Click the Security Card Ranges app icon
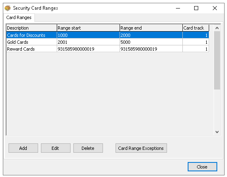The height and width of the screenshot is (177, 227). click(8, 8)
